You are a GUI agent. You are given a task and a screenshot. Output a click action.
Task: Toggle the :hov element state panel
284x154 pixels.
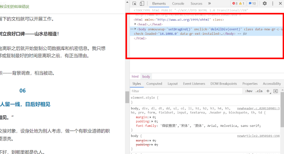(249, 91)
